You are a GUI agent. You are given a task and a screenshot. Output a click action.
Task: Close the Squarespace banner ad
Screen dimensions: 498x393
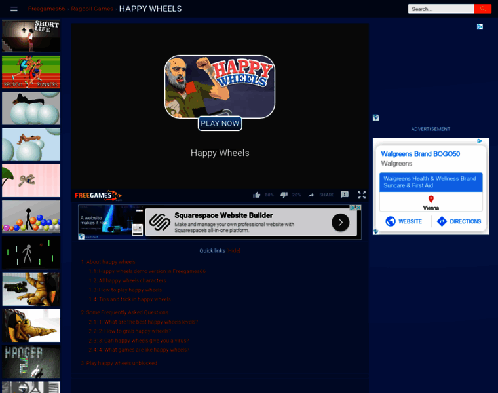358,208
